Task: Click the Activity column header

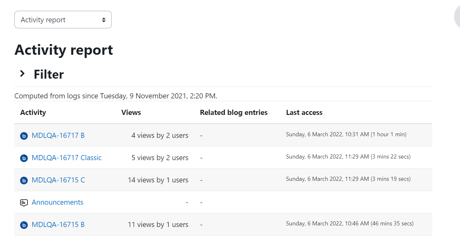Action: (x=33, y=112)
